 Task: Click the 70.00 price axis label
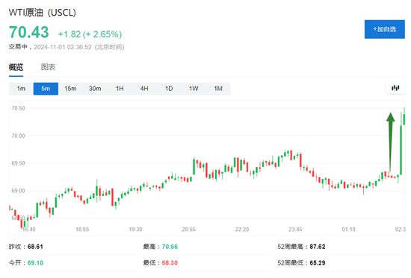pyautogui.click(x=18, y=136)
